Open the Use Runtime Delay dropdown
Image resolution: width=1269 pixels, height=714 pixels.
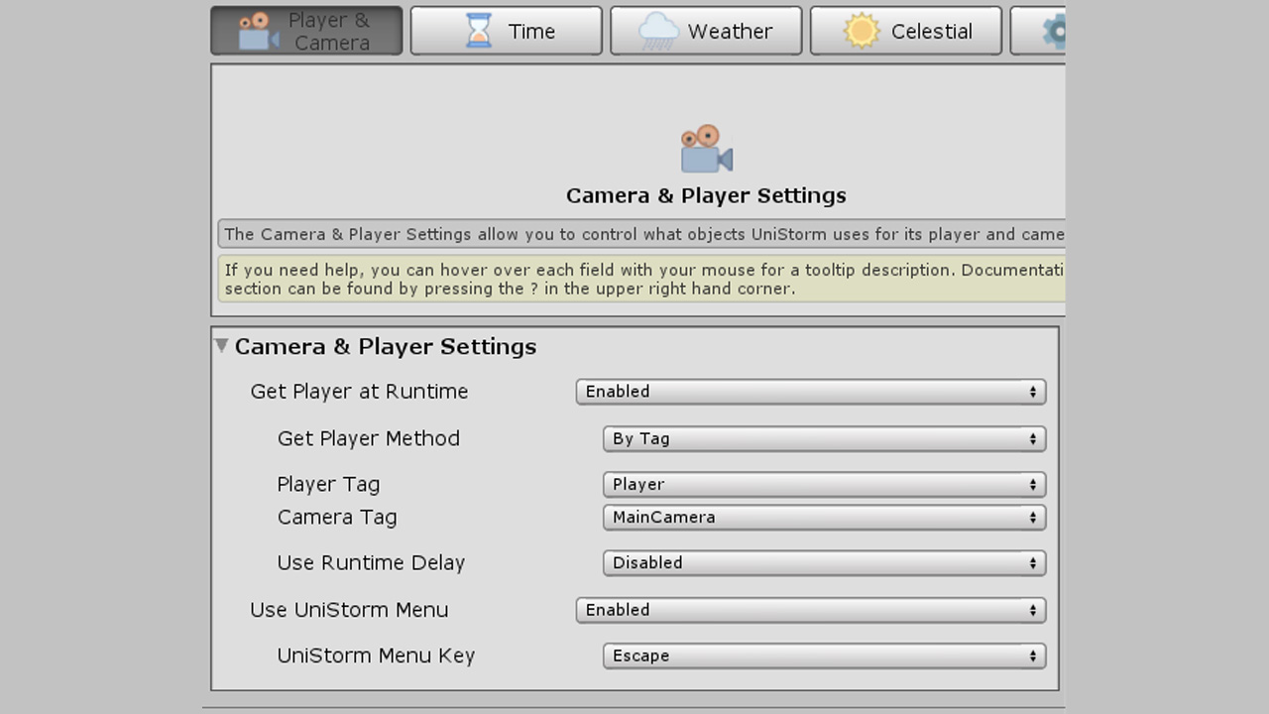(825, 562)
